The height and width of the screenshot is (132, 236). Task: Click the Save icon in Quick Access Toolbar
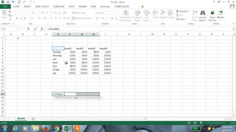(8, 2)
